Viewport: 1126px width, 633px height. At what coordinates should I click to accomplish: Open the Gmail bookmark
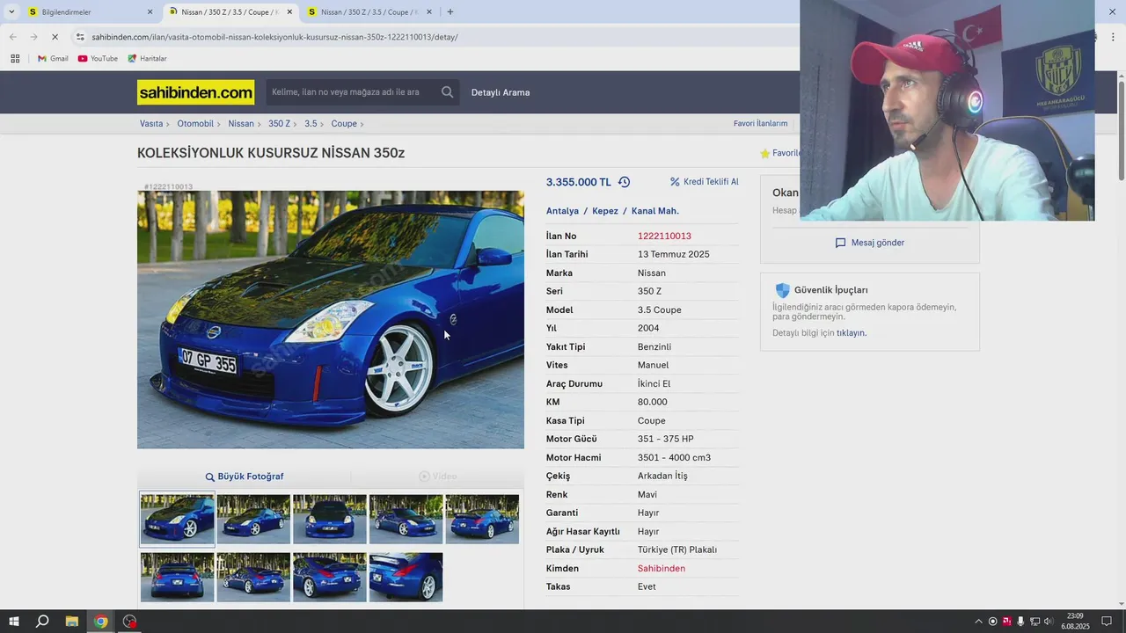point(53,59)
